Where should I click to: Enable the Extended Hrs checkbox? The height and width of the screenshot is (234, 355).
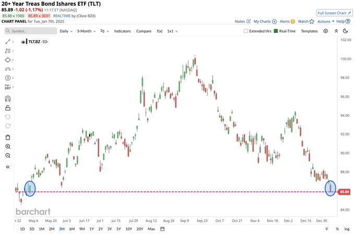[246, 31]
